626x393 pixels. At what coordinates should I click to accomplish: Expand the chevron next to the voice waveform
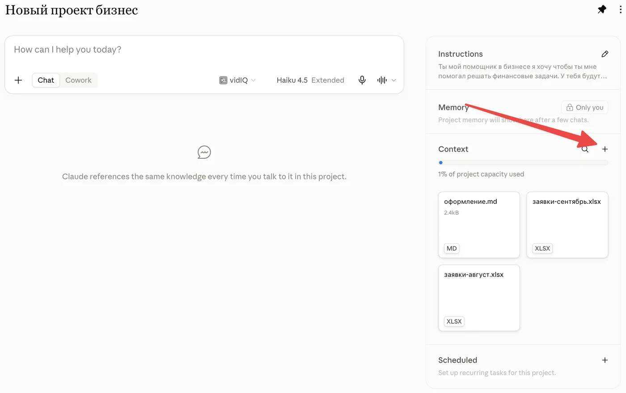(x=393, y=80)
